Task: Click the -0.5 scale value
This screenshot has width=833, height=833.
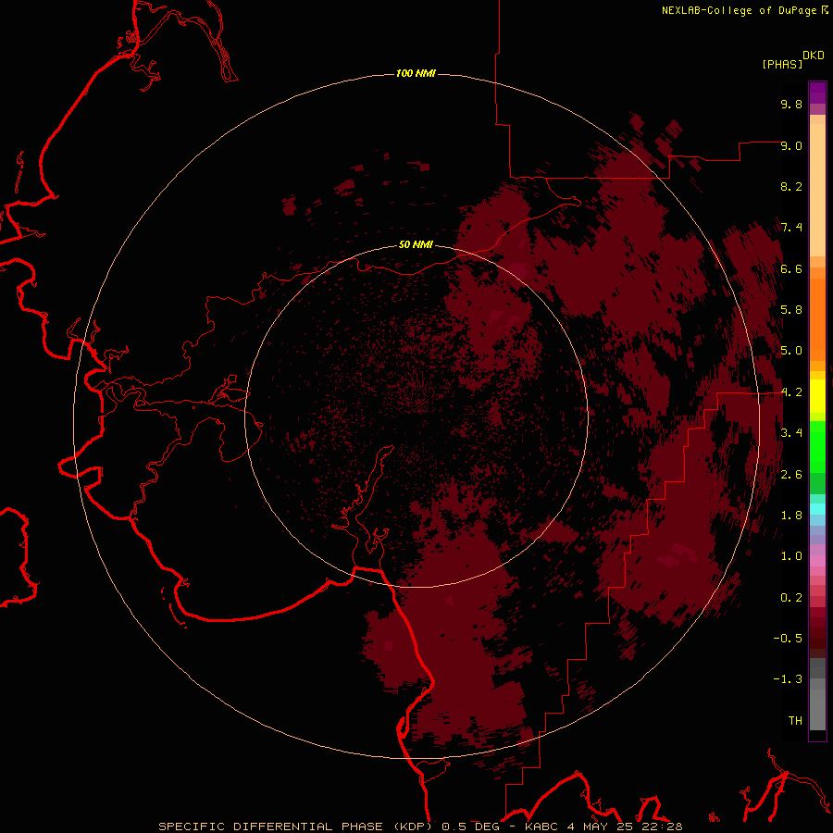Action: 788,639
